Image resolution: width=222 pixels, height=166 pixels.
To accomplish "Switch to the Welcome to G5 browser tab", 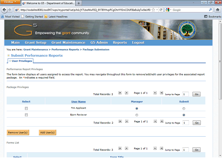I will point(49,3).
